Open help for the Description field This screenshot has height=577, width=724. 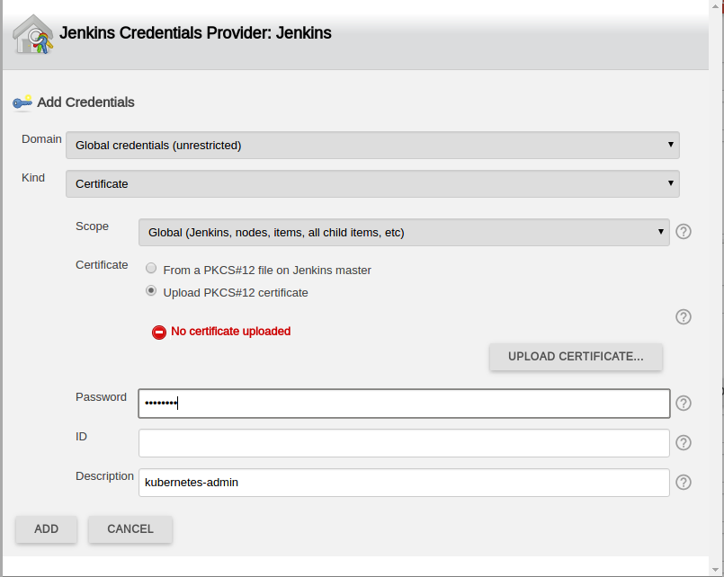click(684, 483)
